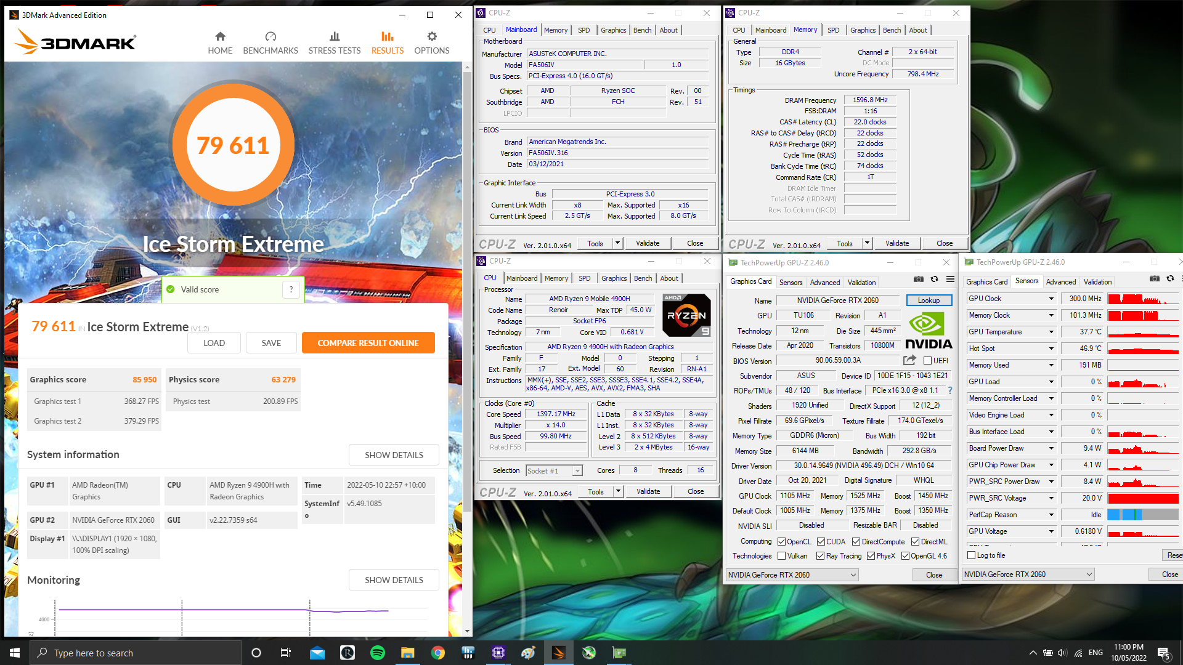Screen dimensions: 1183x665
Task: Take screenshot in GPU-Z Sensors window
Action: [1154, 278]
